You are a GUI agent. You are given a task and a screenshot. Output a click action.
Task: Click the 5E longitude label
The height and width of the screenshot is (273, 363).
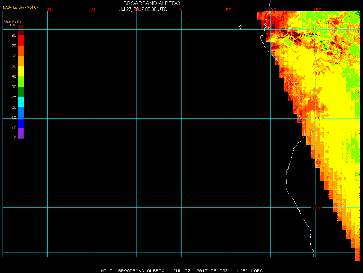[x=228, y=10]
